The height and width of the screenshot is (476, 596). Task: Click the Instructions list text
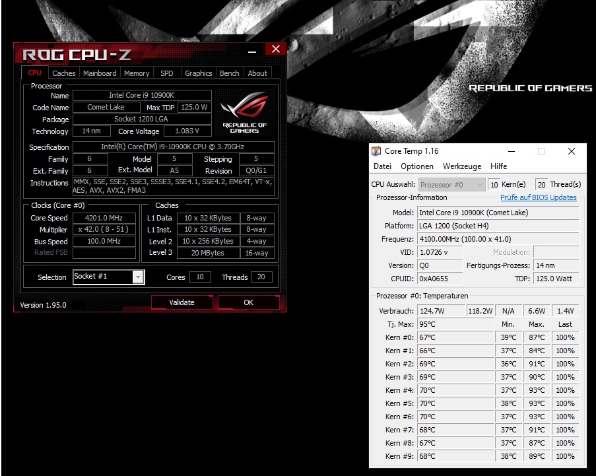click(x=174, y=186)
